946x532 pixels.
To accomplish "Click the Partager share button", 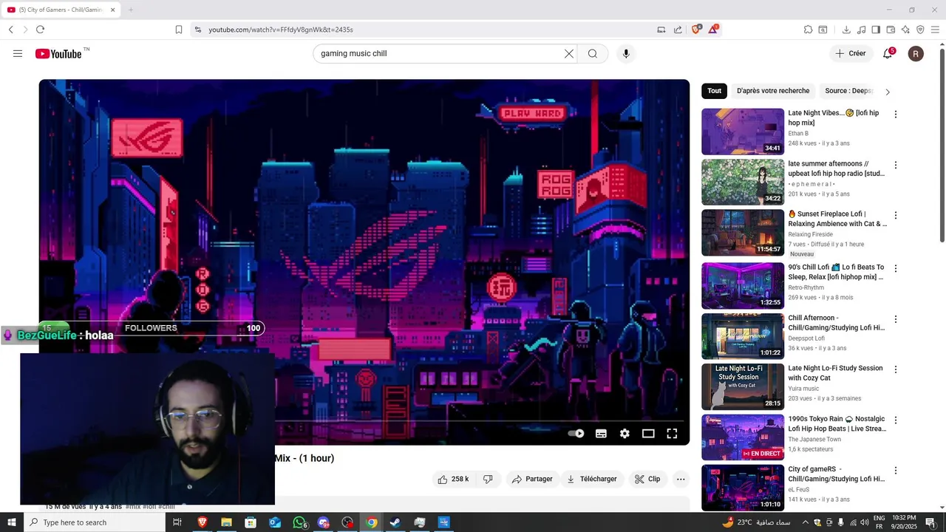I will [x=532, y=479].
